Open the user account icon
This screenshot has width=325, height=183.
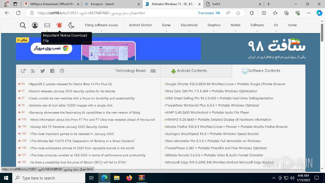(35, 25)
